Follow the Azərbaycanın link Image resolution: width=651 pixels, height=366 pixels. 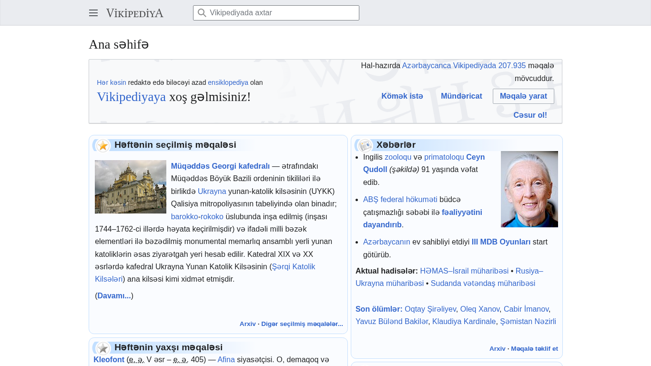(x=387, y=242)
